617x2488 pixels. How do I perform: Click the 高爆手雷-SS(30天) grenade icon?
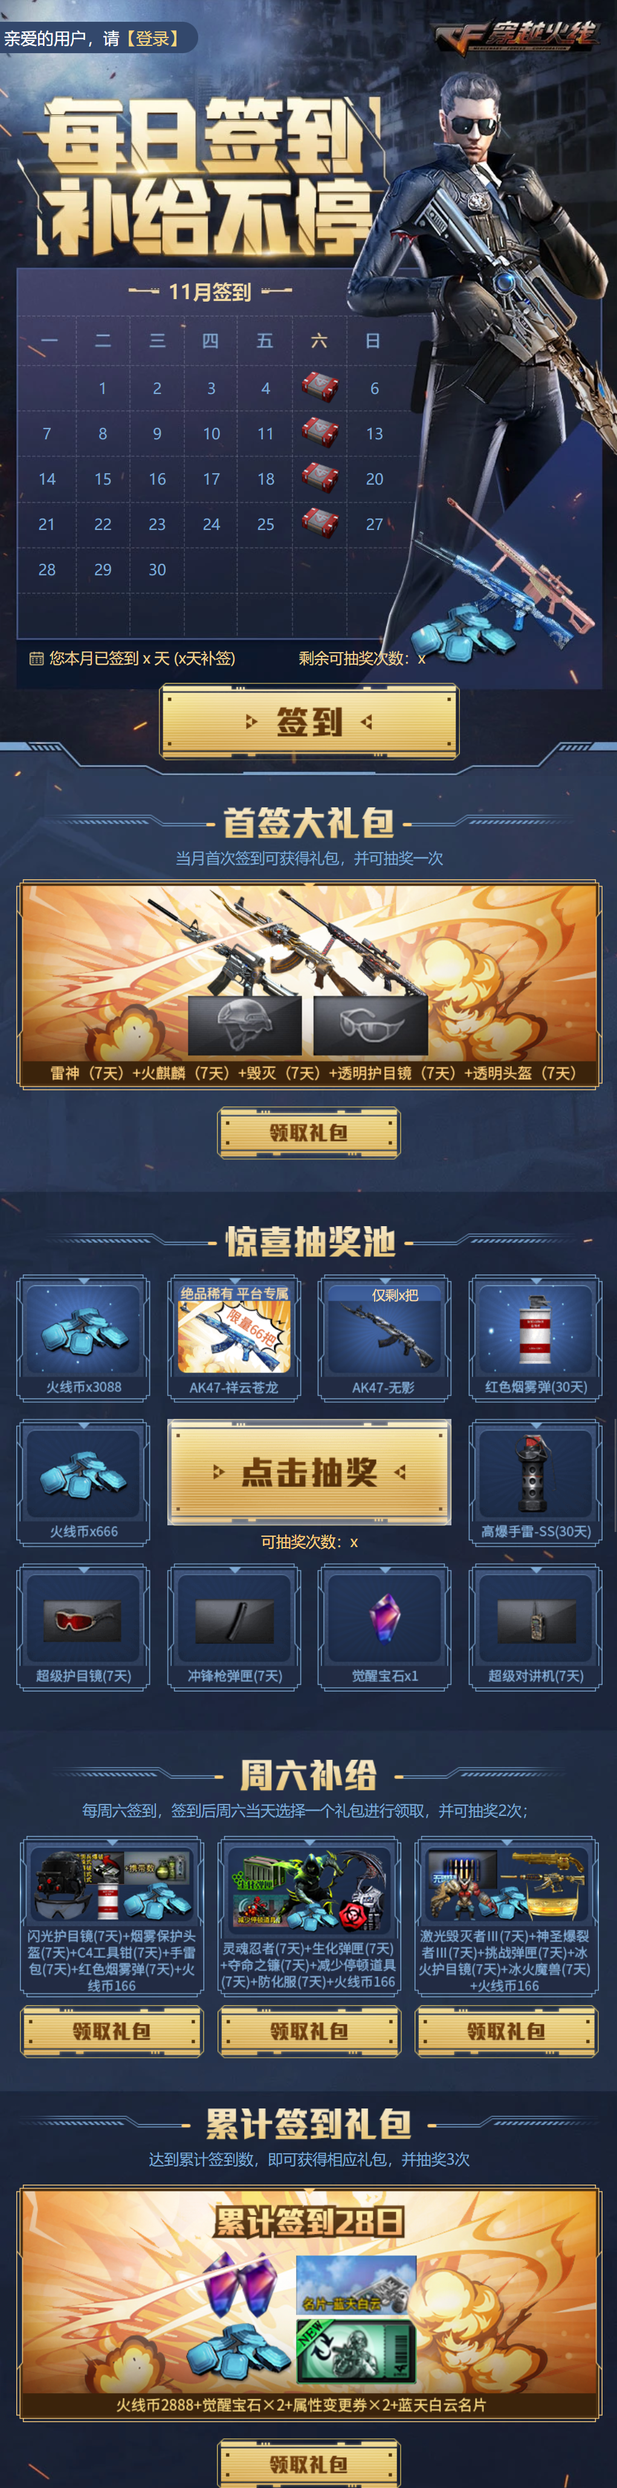536,1474
